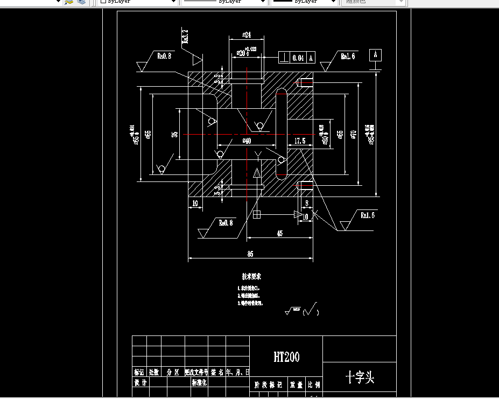The width and height of the screenshot is (499, 399).
Task: Select the 十字头 part name text
Action: pos(360,377)
